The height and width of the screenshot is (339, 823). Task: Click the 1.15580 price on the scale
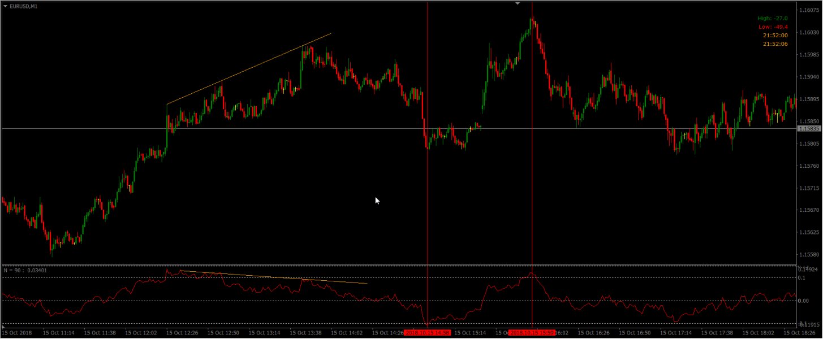click(809, 255)
